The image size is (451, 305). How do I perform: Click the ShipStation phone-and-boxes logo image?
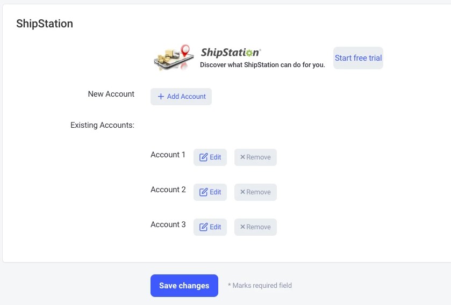coord(174,57)
